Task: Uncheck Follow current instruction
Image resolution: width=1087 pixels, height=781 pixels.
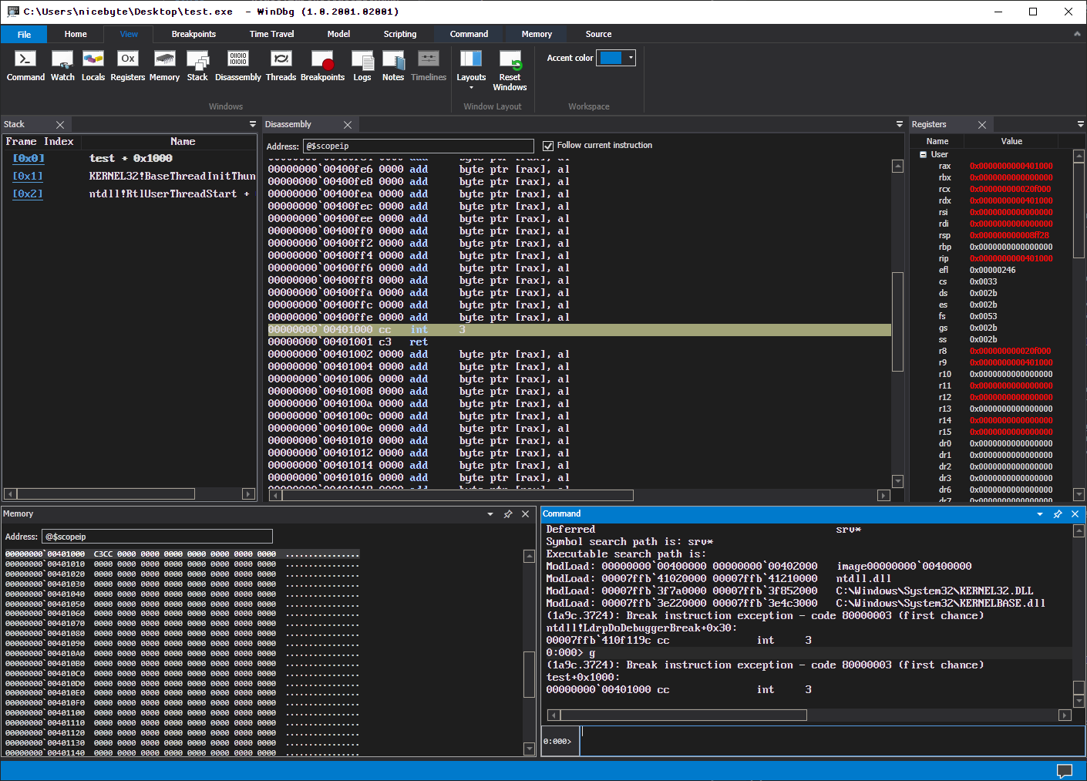Action: click(547, 145)
